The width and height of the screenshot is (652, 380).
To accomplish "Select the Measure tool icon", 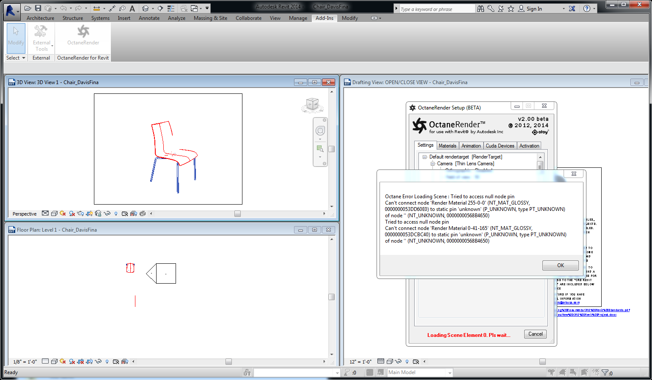I will click(96, 8).
